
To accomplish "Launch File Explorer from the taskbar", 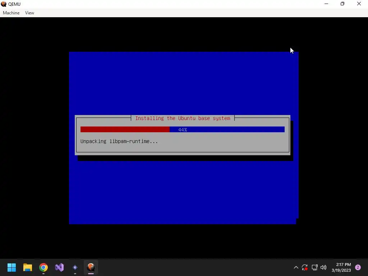I will click(27, 267).
